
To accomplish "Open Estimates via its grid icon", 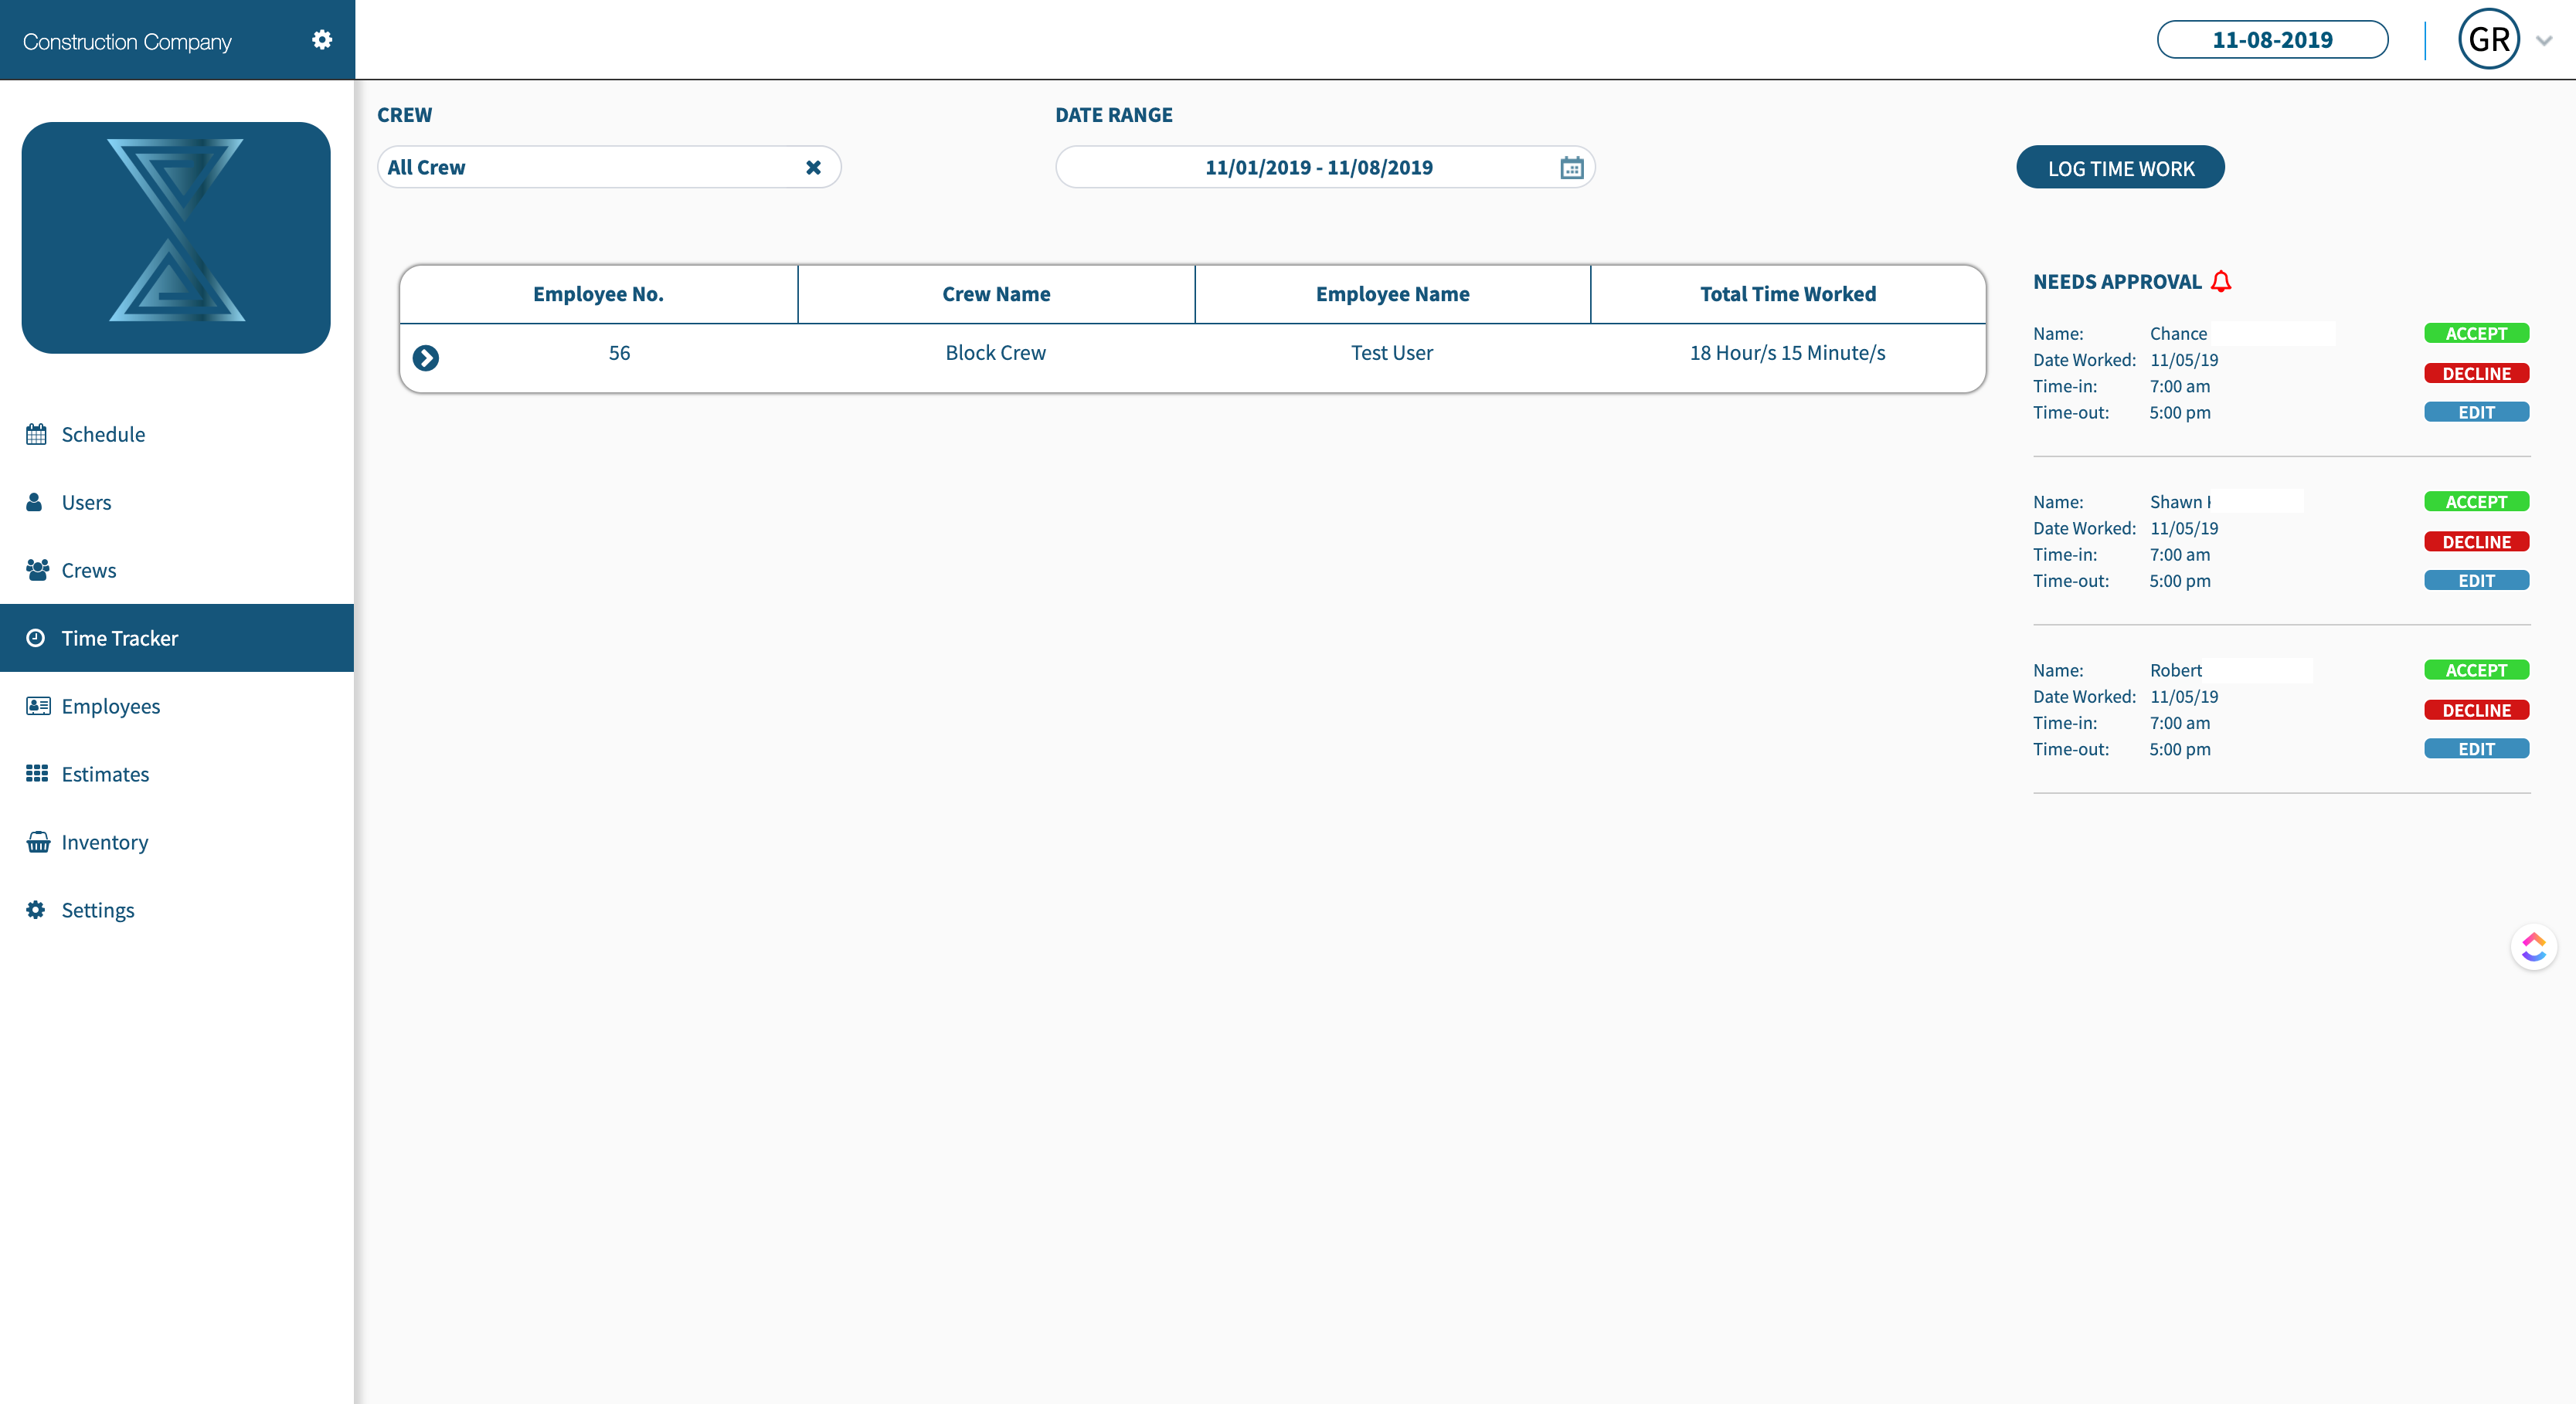I will point(36,772).
